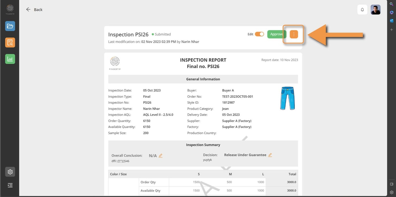Click the 'Submitted' status label
The height and width of the screenshot is (197, 396).
pos(163,34)
